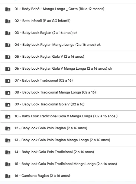Click text 02 - Bata Infantil (P ao GG infantil)
The width and height of the screenshot is (136, 184).
pyautogui.click(x=42, y=21)
